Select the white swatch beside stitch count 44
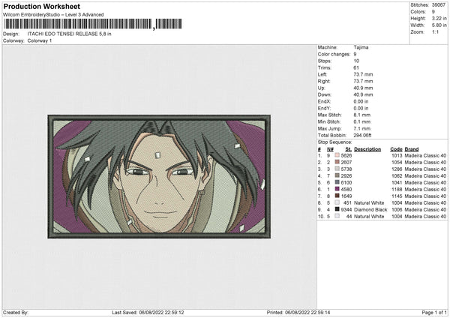 (x=337, y=216)
